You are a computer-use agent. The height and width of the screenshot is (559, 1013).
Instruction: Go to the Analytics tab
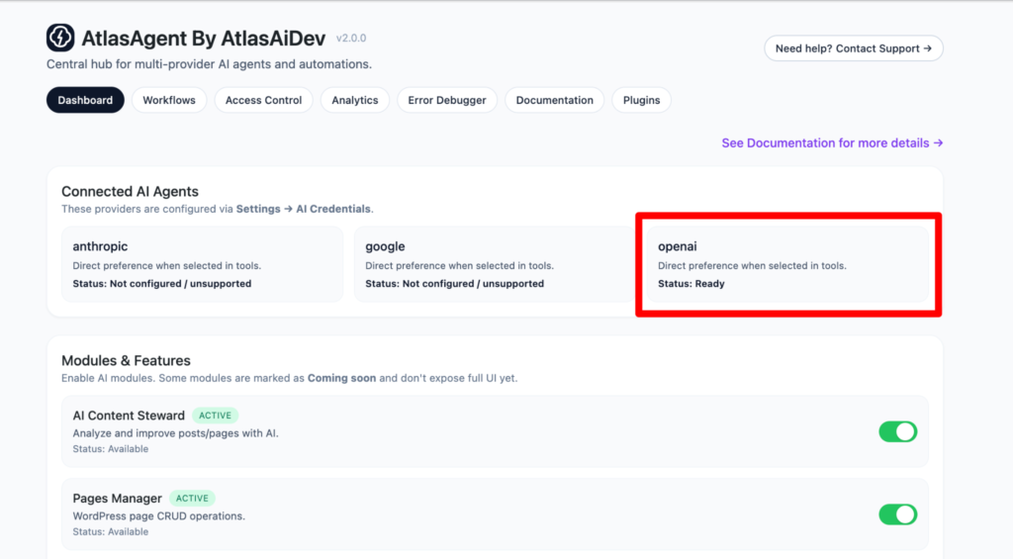click(x=355, y=100)
